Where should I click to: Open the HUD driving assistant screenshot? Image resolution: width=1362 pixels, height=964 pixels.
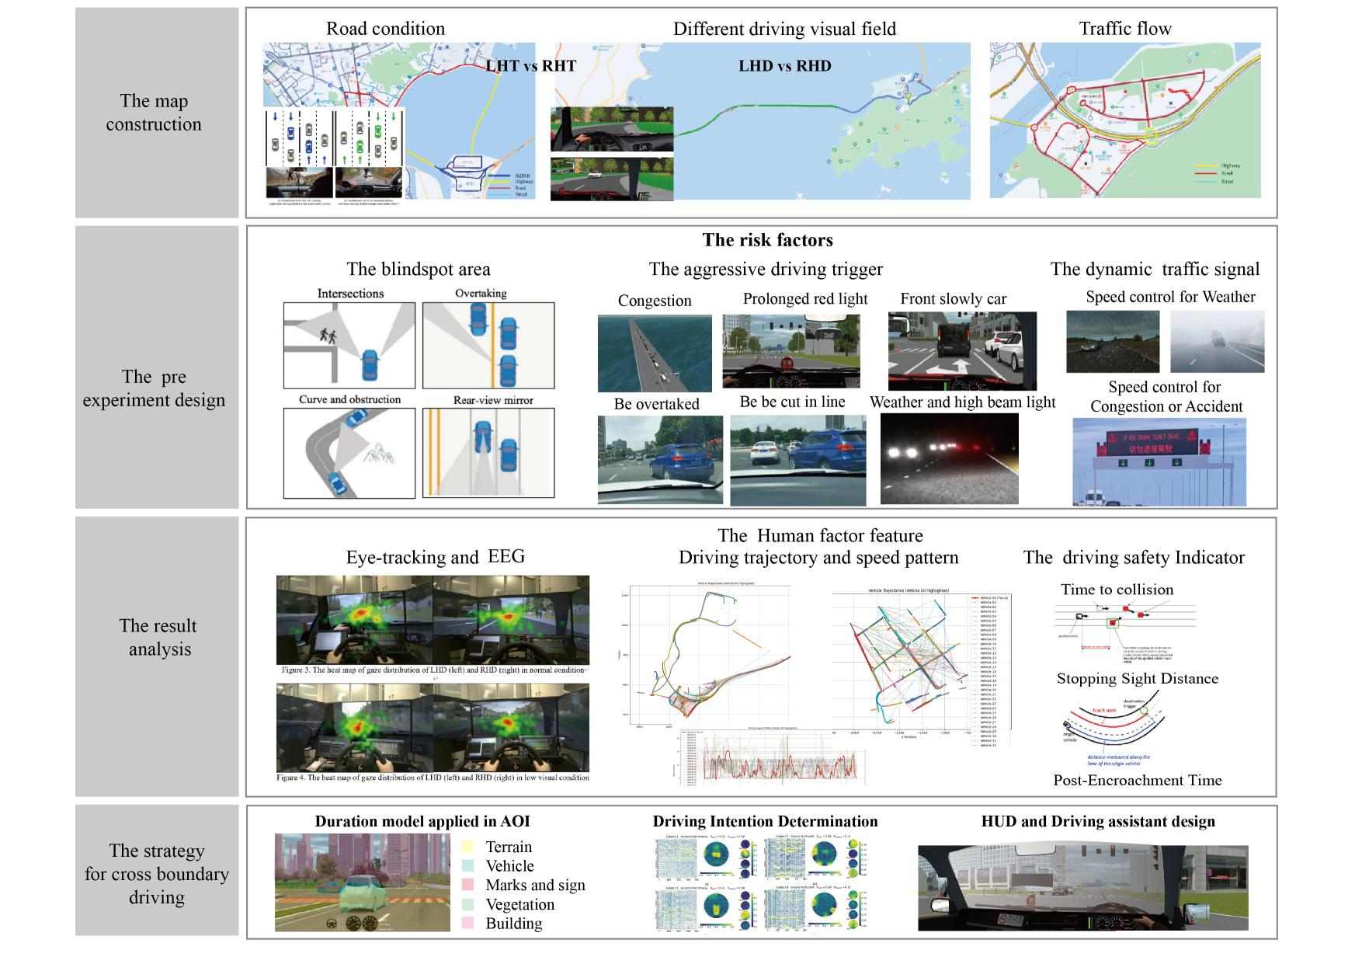(1083, 888)
